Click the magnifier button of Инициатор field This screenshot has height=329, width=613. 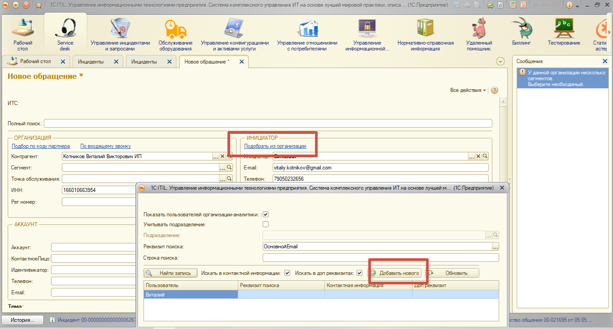(x=485, y=156)
